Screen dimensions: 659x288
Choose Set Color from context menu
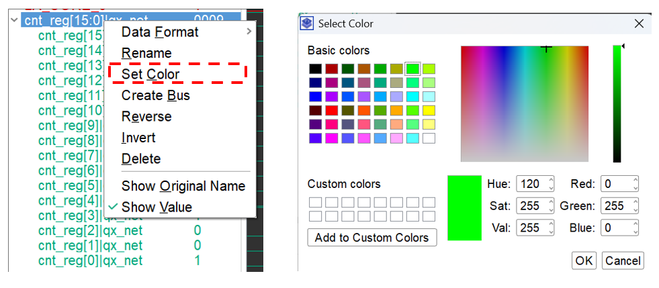[x=150, y=74]
